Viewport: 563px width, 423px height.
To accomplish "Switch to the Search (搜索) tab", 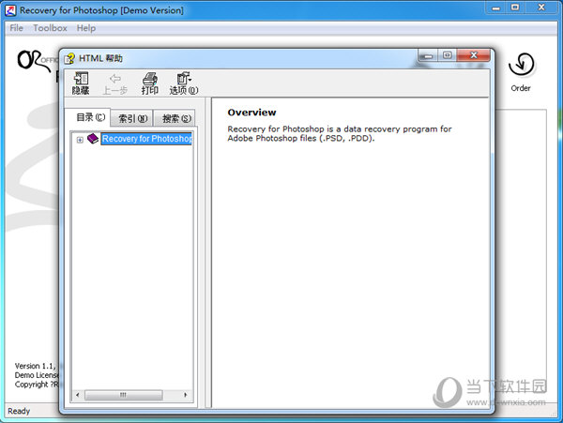I will tap(176, 118).
